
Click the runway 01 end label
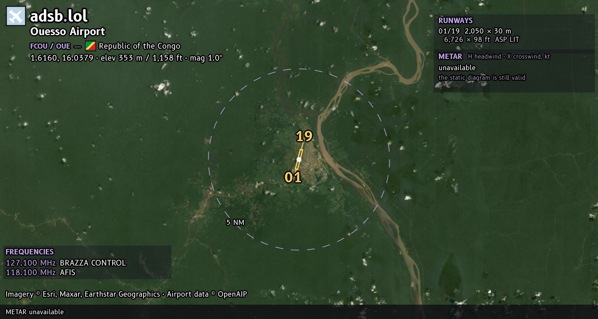293,177
